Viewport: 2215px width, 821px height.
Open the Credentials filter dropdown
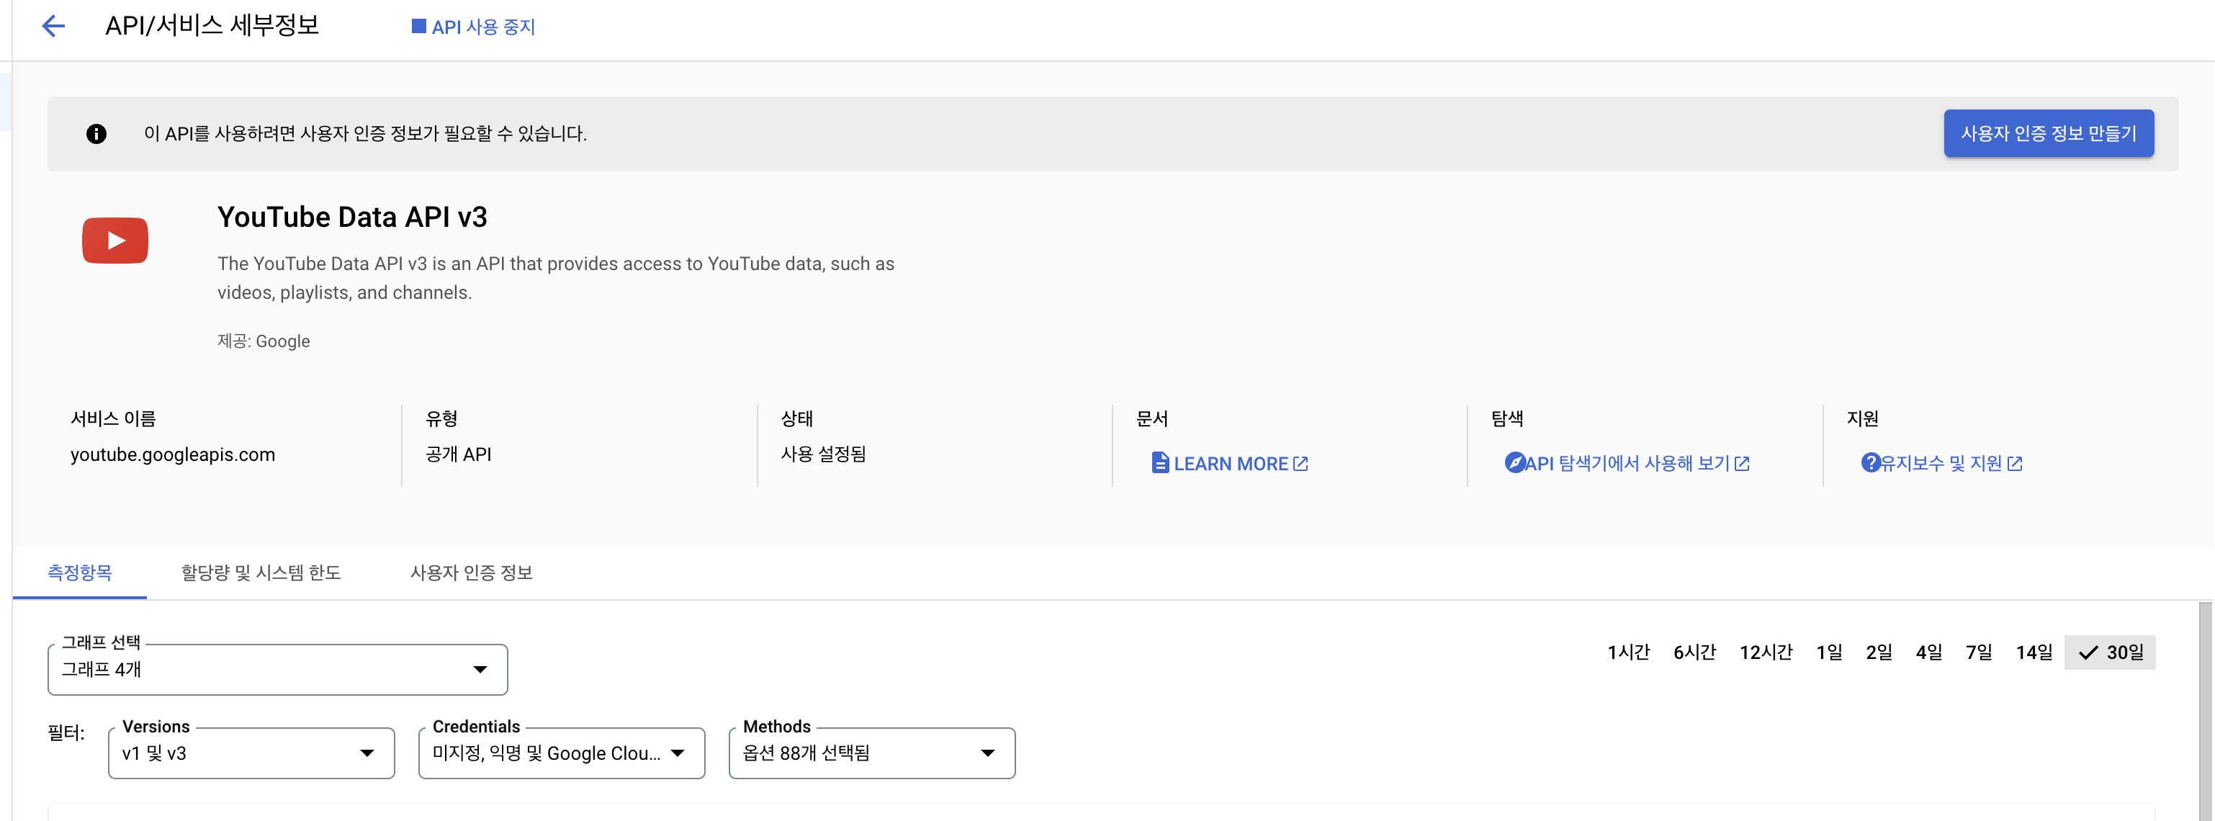coord(561,753)
